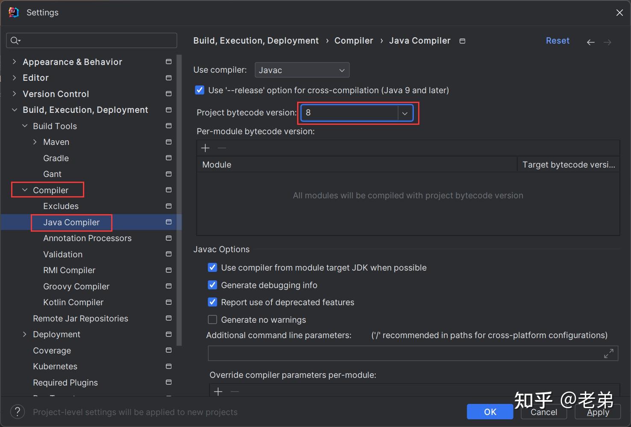Click the expand icon in command line parameters field
Image resolution: width=631 pixels, height=427 pixels.
608,353
